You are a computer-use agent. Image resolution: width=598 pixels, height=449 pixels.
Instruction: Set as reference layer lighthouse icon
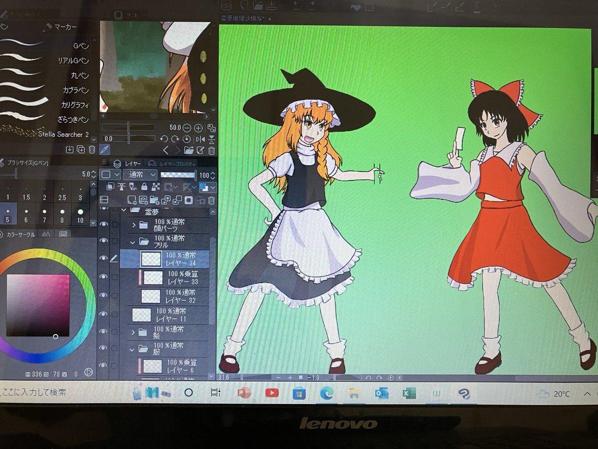[122, 187]
